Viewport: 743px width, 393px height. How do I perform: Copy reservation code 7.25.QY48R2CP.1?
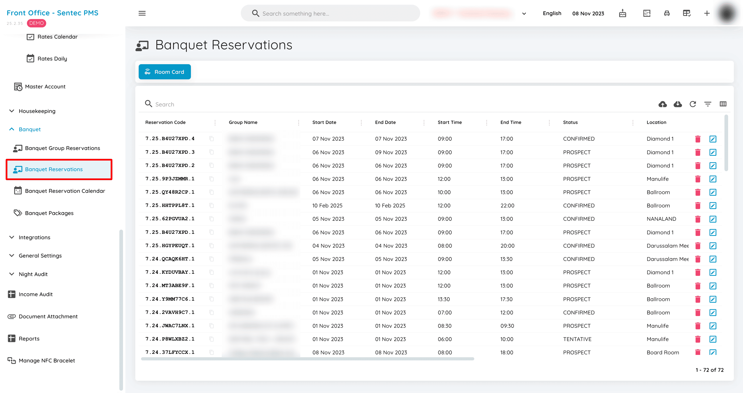tap(212, 192)
